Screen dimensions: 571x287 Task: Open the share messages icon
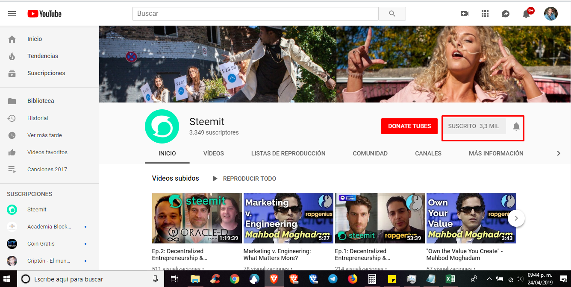click(505, 14)
